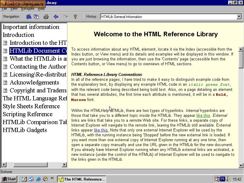Expand HTMLib Gadgets section

(25, 130)
